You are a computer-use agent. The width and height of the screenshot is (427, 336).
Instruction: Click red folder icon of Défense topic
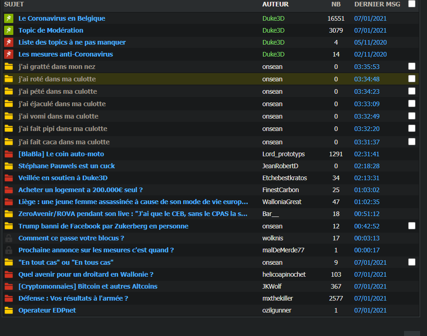point(9,298)
